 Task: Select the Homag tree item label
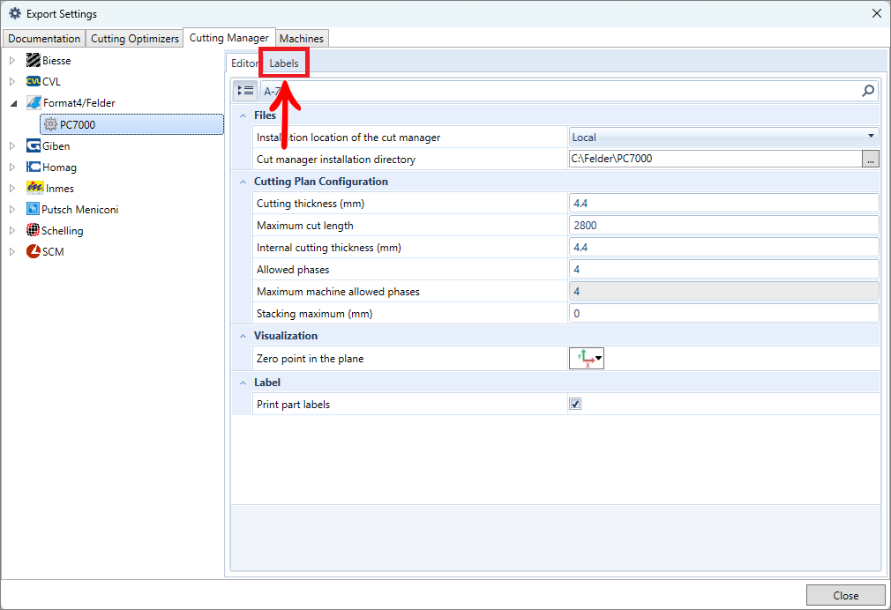point(59,167)
